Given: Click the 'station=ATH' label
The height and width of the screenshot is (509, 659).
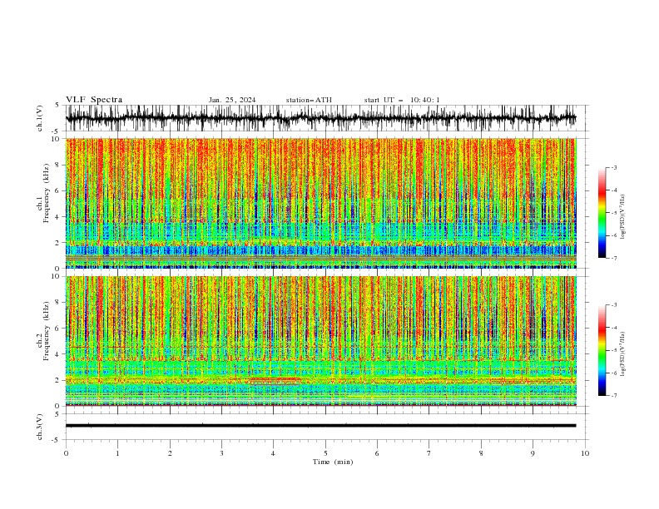Looking at the screenshot, I should pos(309,100).
